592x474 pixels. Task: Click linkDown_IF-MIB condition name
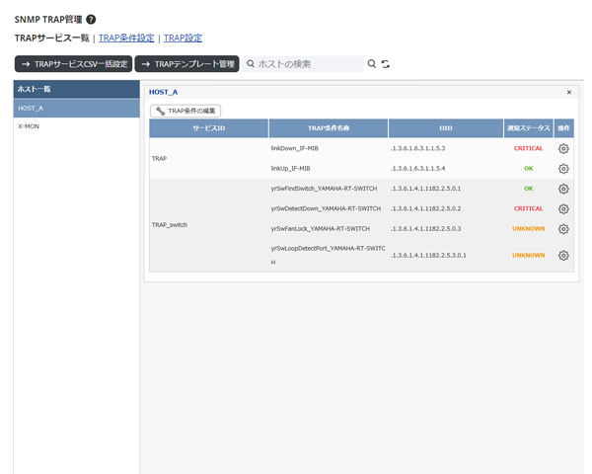point(294,148)
